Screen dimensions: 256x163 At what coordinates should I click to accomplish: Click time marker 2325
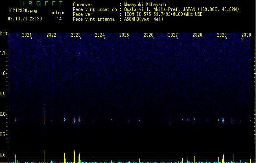click(124, 35)
